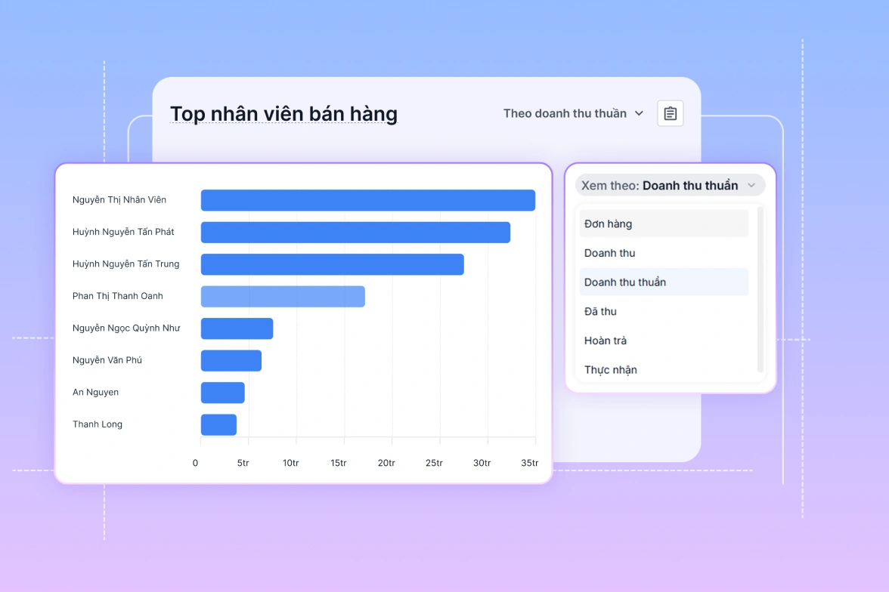Click Huỳnh Nguyễn Tấn Phát's bar

pyautogui.click(x=355, y=233)
